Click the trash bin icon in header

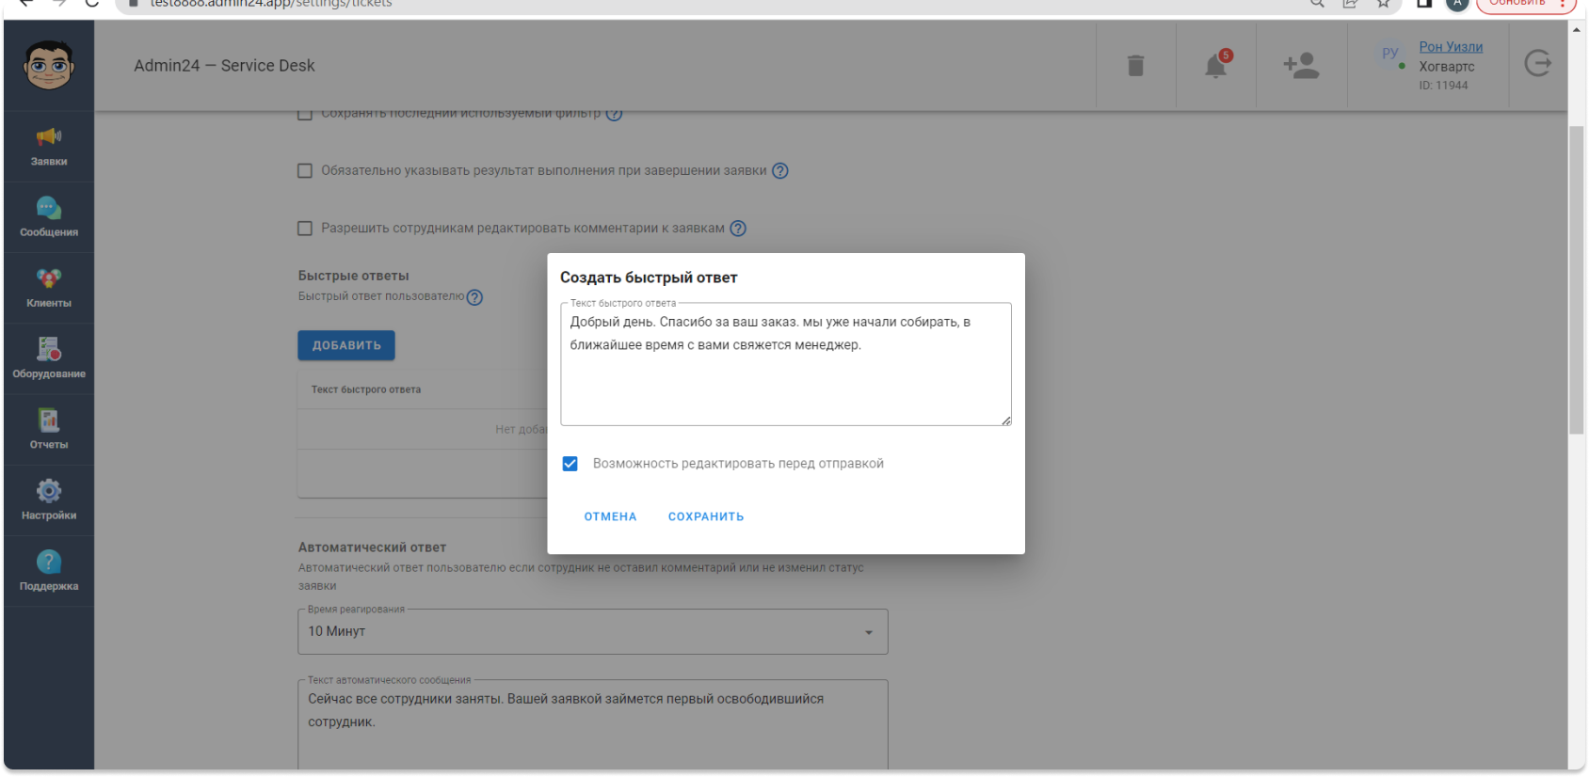pyautogui.click(x=1136, y=66)
